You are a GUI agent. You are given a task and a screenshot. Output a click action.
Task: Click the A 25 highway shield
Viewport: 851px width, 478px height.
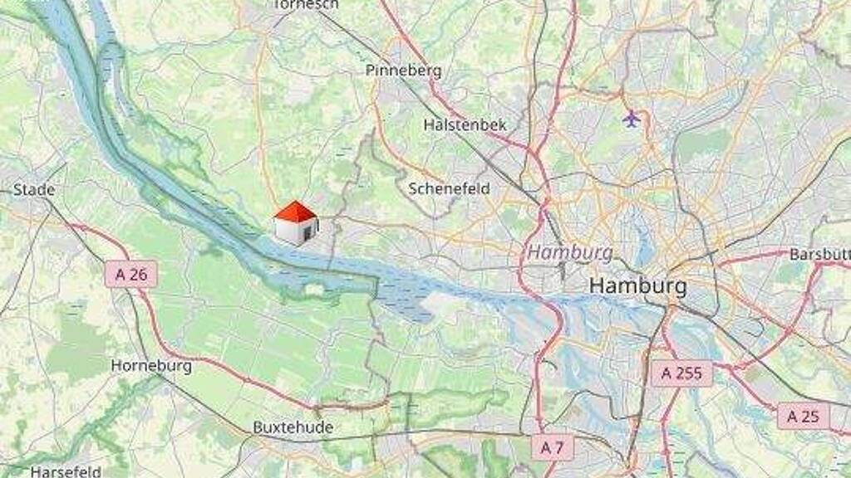(804, 417)
